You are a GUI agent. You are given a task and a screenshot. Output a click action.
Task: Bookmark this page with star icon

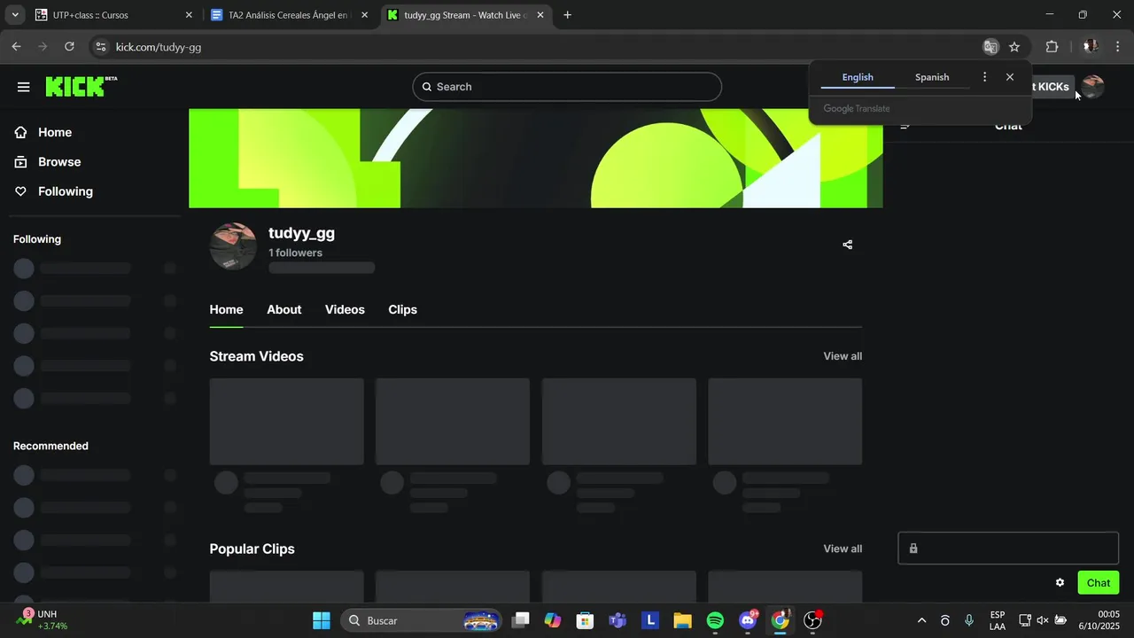tap(1014, 47)
